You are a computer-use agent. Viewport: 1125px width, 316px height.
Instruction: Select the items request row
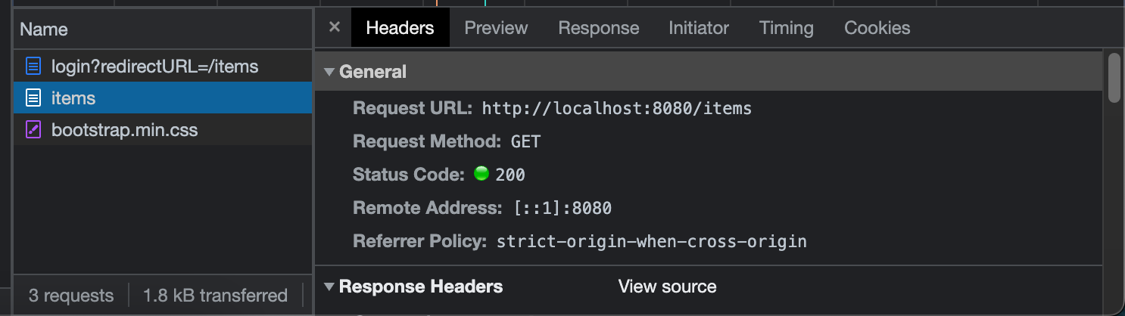pos(163,98)
